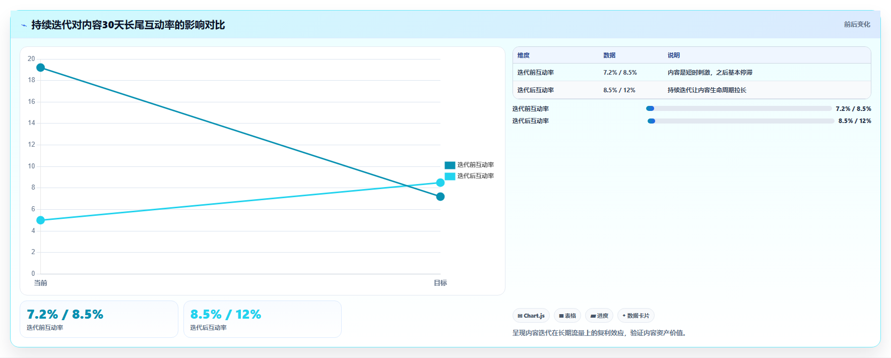Toggle 迭代后互动率 legend color box
Screen dimensions: 891x358
tap(450, 176)
